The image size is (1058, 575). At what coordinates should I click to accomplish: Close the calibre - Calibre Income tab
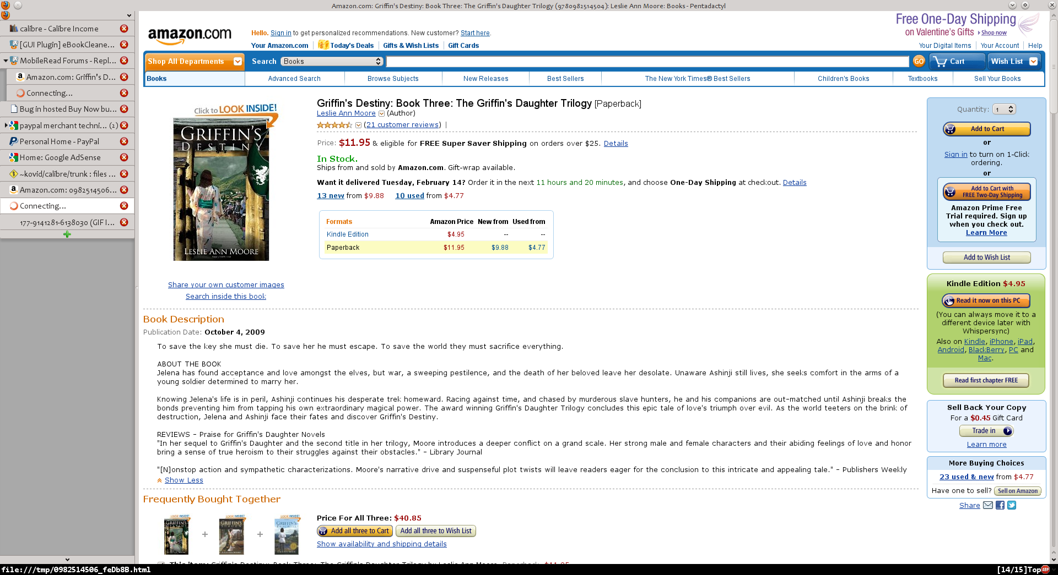(x=124, y=29)
